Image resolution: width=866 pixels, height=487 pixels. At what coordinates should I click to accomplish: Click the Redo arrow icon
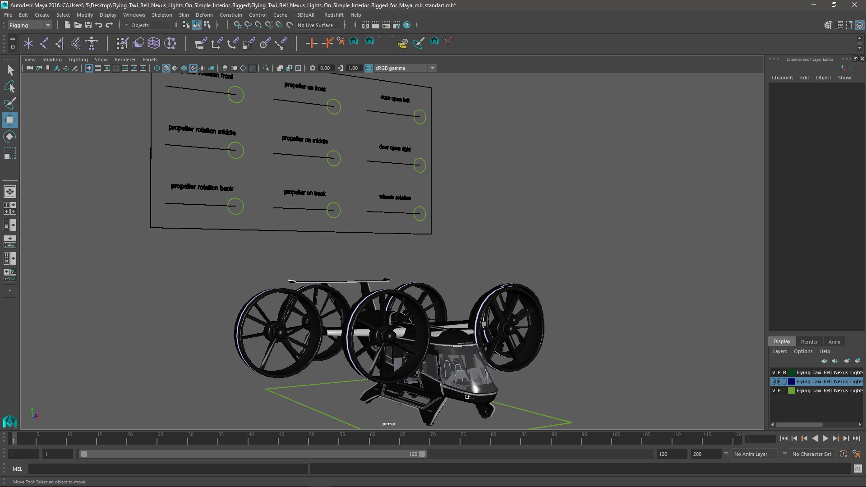pyautogui.click(x=109, y=25)
